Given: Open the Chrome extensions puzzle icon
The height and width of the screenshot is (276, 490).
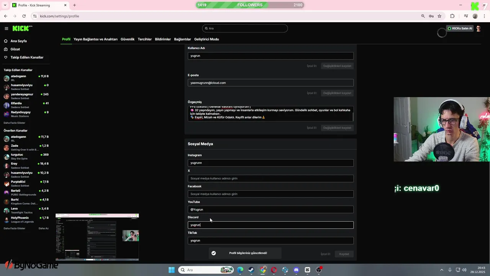Looking at the screenshot, I should (452, 16).
